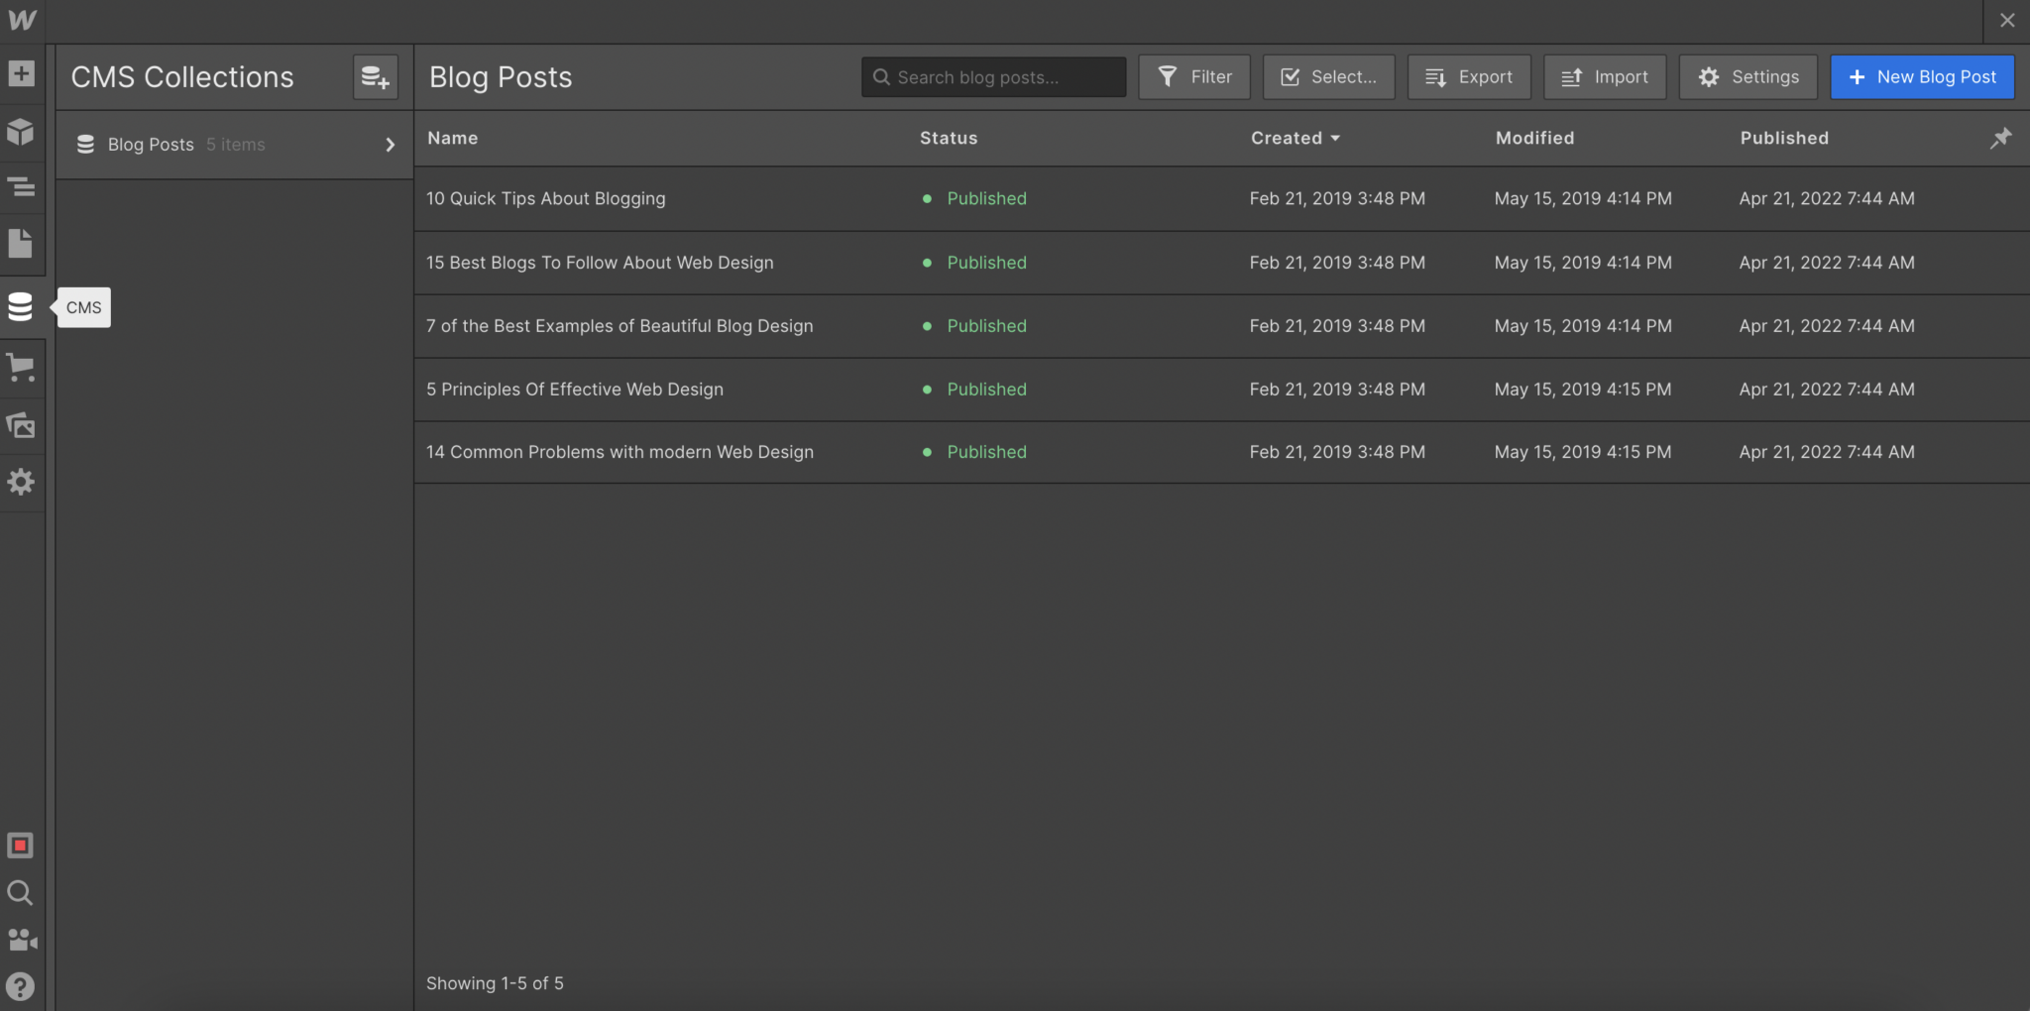2030x1011 pixels.
Task: Open the Pages panel
Action: [x=21, y=244]
